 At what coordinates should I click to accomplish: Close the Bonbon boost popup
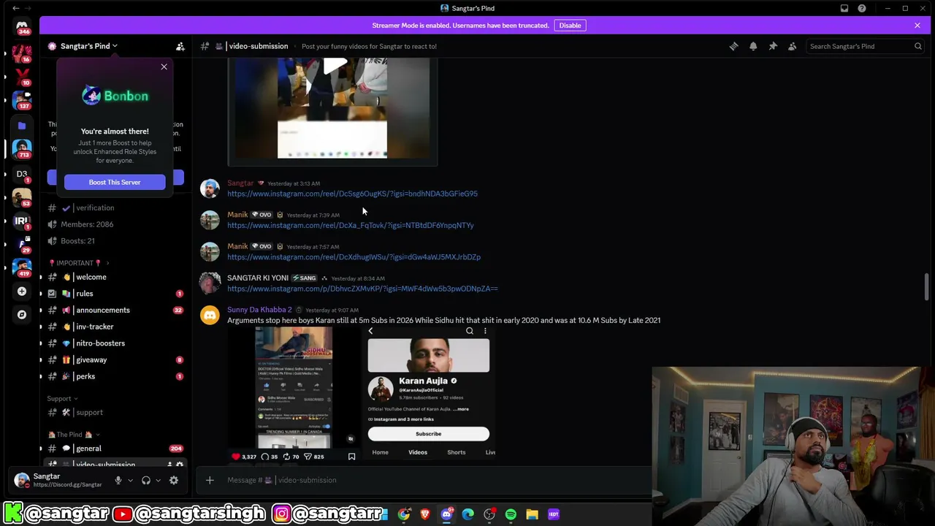[x=164, y=67]
